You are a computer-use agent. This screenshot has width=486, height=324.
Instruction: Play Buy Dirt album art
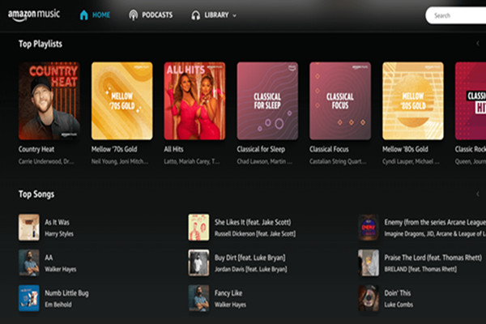click(198, 263)
